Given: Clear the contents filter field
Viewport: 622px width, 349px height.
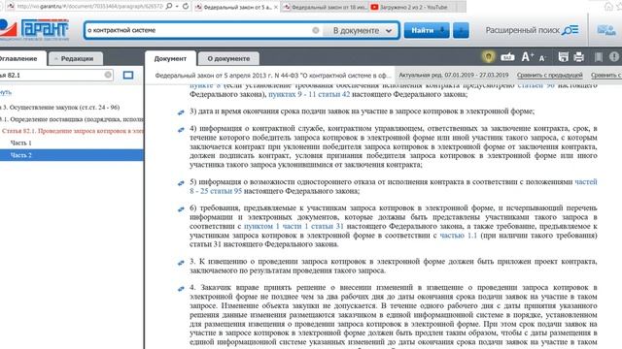Looking at the screenshot, I should coord(108,75).
